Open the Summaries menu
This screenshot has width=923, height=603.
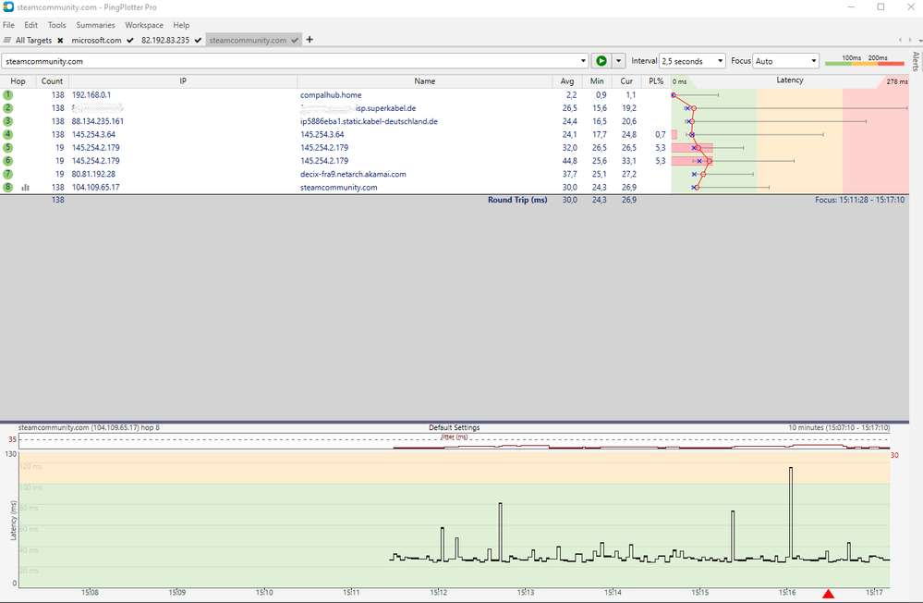[94, 25]
